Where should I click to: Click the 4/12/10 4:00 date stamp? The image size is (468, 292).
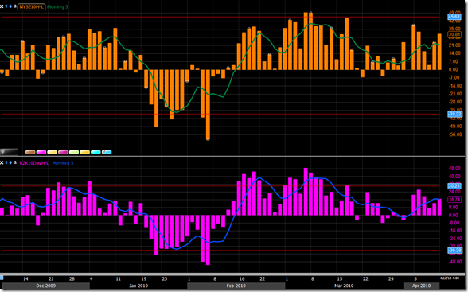450,278
